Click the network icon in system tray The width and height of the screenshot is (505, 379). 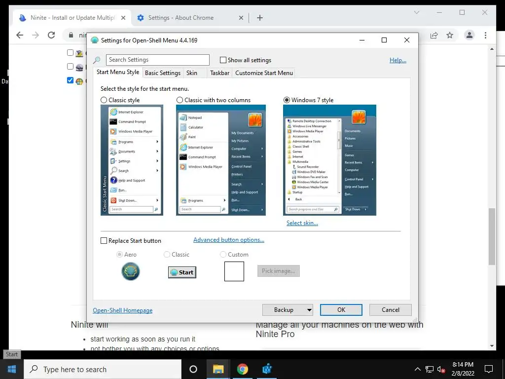coord(430,369)
